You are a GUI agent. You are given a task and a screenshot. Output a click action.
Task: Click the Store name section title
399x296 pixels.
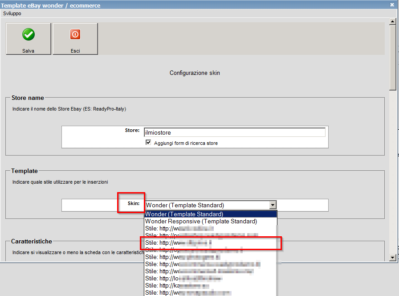(28, 98)
